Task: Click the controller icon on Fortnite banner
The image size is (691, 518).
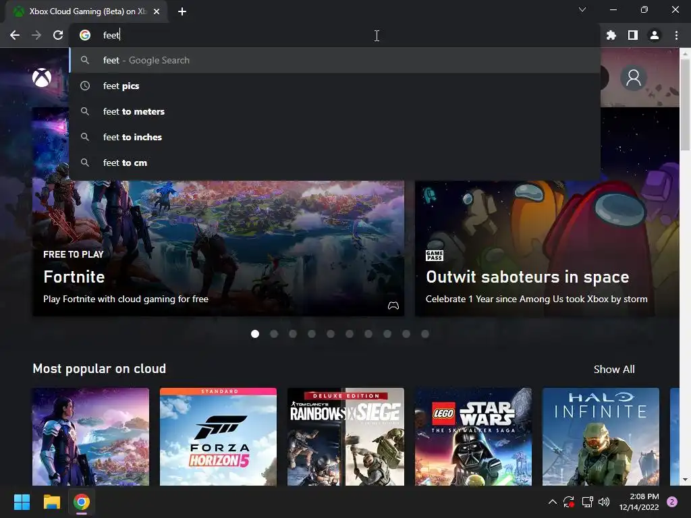Action: (393, 306)
